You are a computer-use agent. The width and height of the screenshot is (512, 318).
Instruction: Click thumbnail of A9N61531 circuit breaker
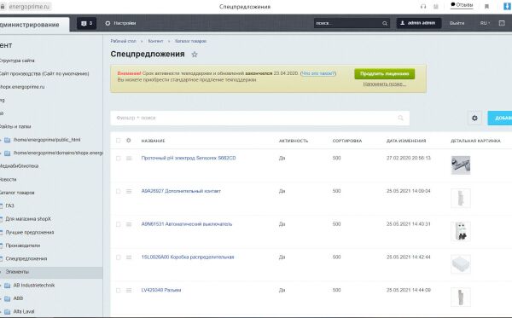(461, 231)
